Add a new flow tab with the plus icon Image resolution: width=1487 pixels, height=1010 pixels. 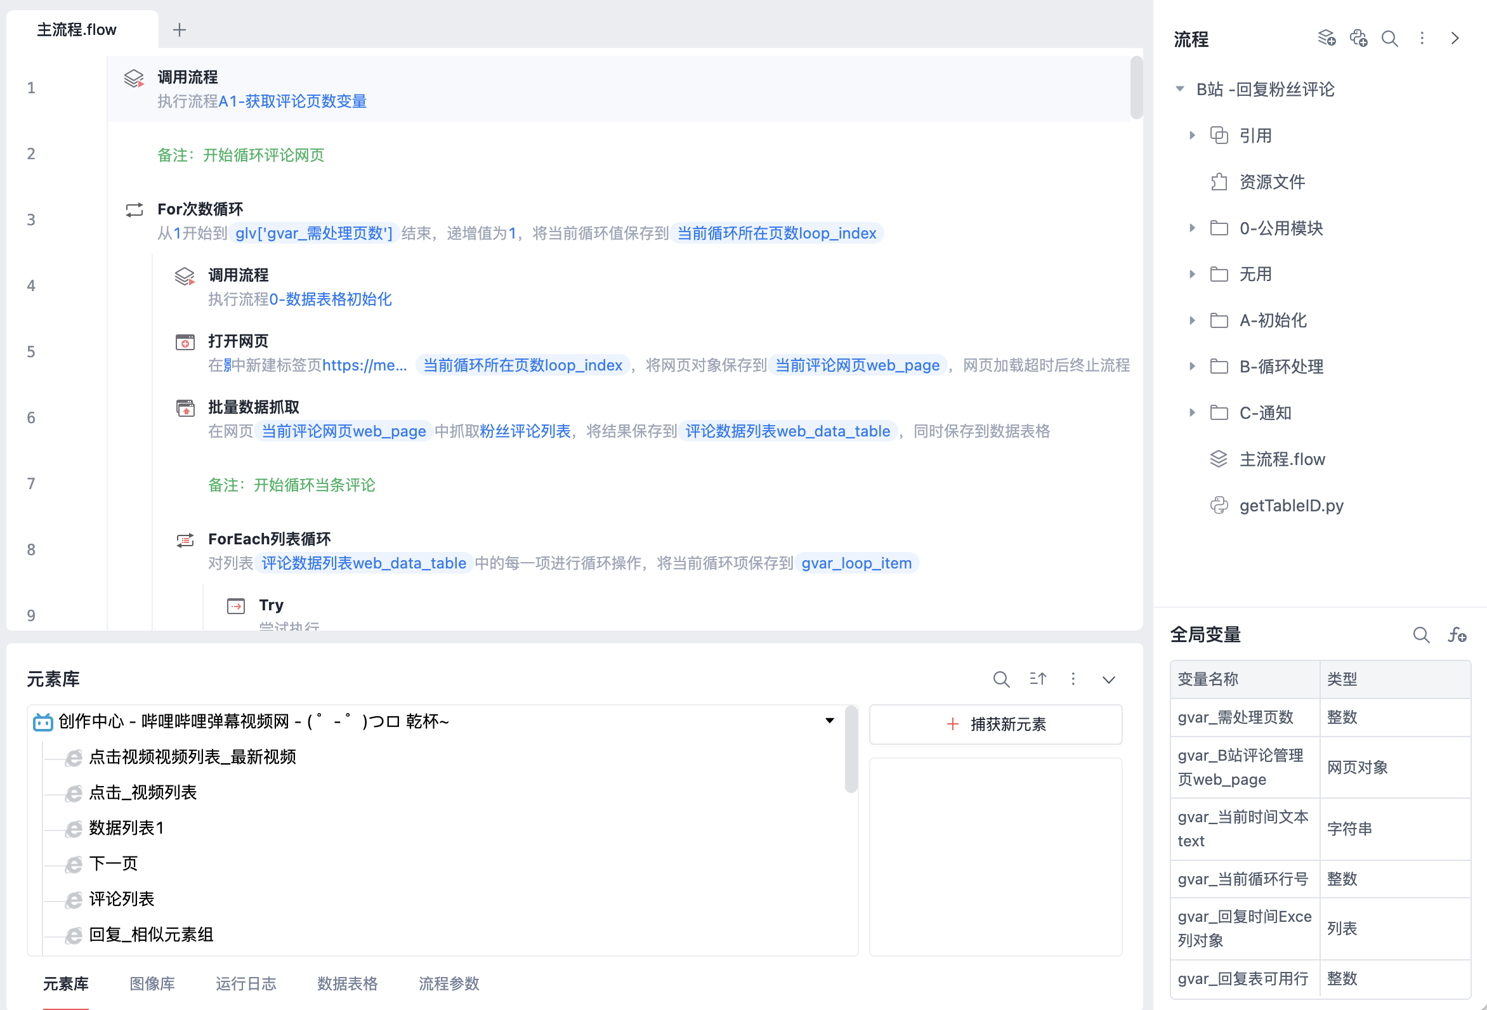tap(179, 29)
